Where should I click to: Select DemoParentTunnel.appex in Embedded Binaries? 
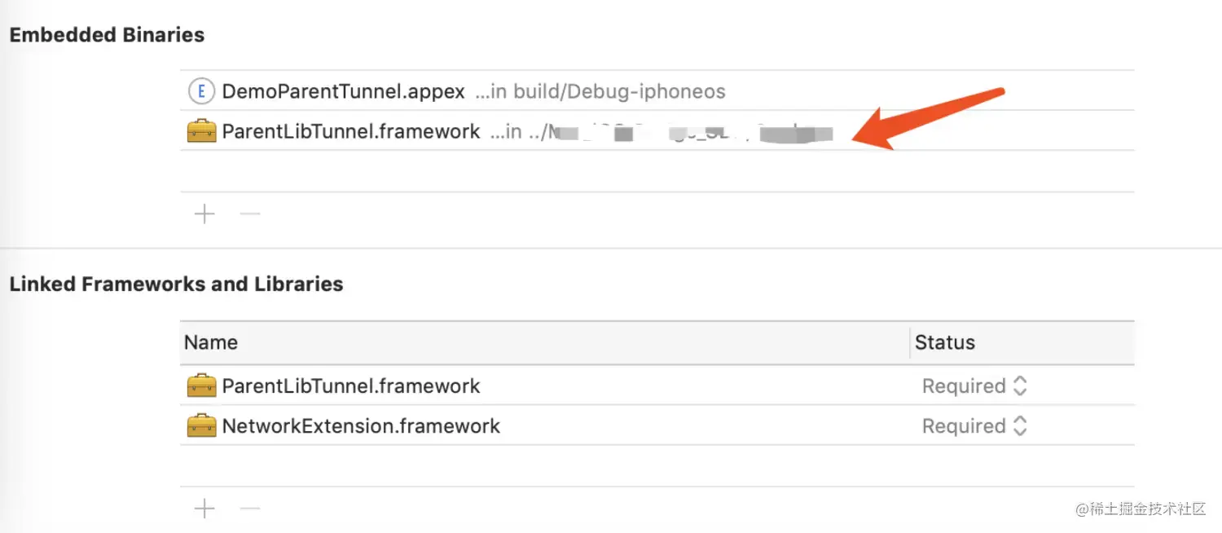[x=343, y=91]
